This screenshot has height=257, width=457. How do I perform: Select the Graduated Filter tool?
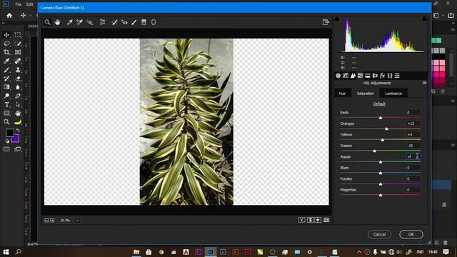pyautogui.click(x=144, y=22)
